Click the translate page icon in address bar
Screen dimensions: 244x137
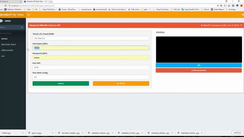tap(221, 6)
